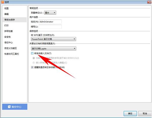Click the backup icon in 备份中心 button

click(x=9, y=107)
